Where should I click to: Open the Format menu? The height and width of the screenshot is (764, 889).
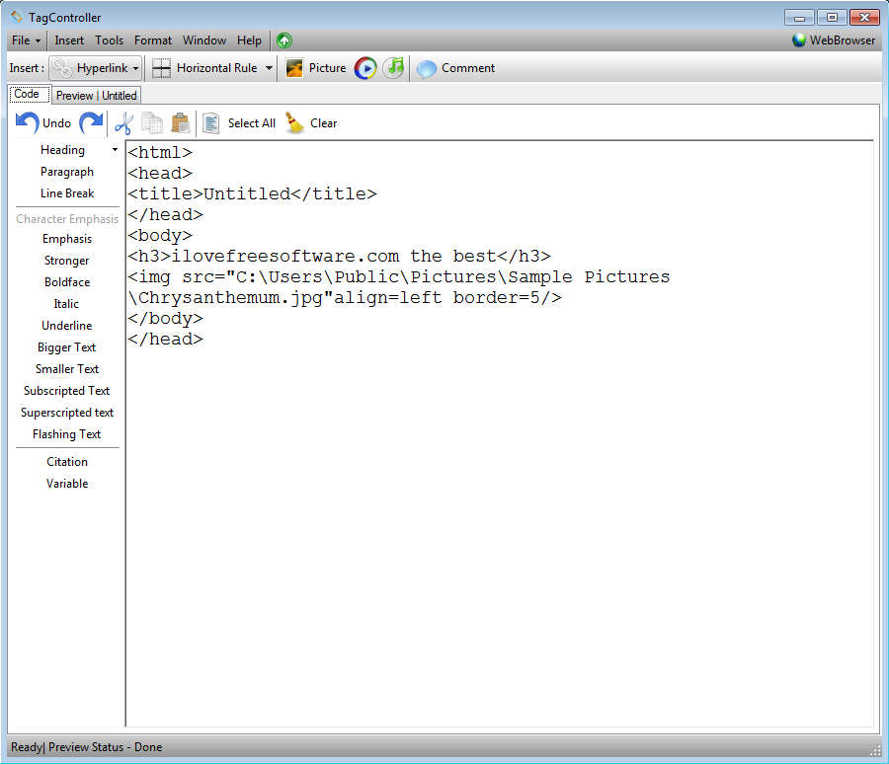[x=152, y=39]
